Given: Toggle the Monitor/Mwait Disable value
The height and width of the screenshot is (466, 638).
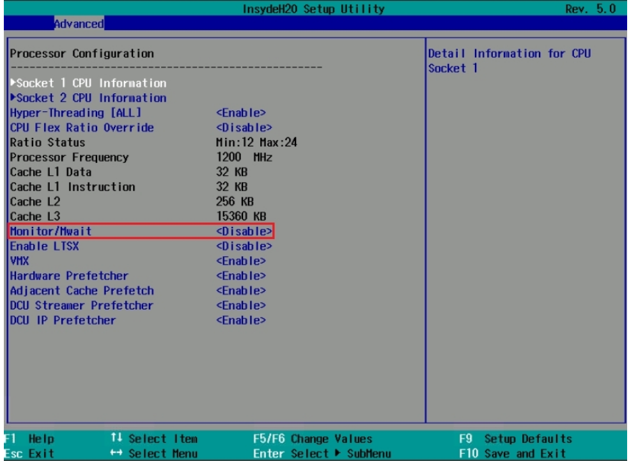Looking at the screenshot, I should 245,231.
